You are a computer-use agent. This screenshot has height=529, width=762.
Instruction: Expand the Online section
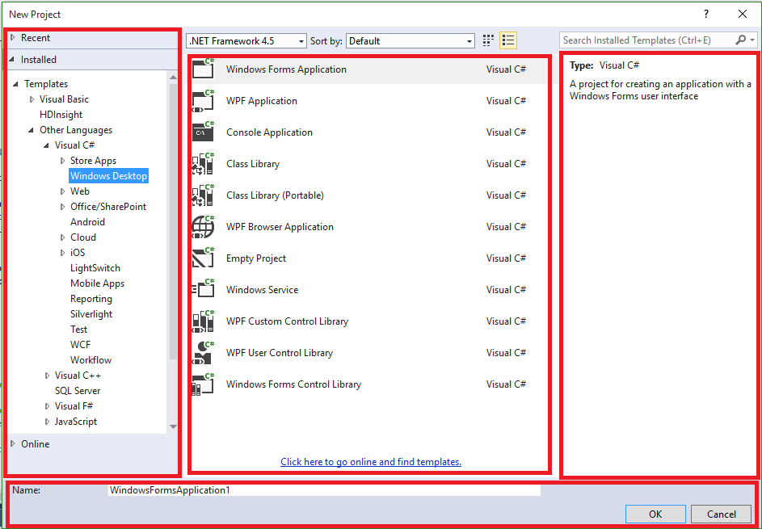pyautogui.click(x=13, y=443)
